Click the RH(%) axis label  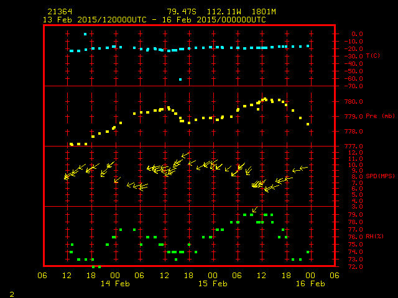(374, 237)
